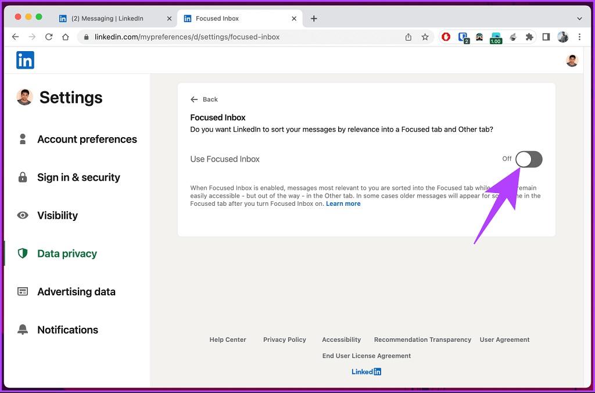Image resolution: width=595 pixels, height=393 pixels.
Task: Open Recommendation Transparency footer link
Action: (423, 340)
